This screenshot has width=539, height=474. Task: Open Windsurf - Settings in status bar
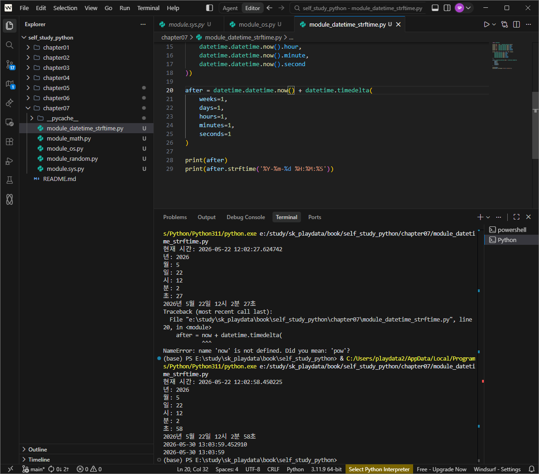click(x=497, y=469)
